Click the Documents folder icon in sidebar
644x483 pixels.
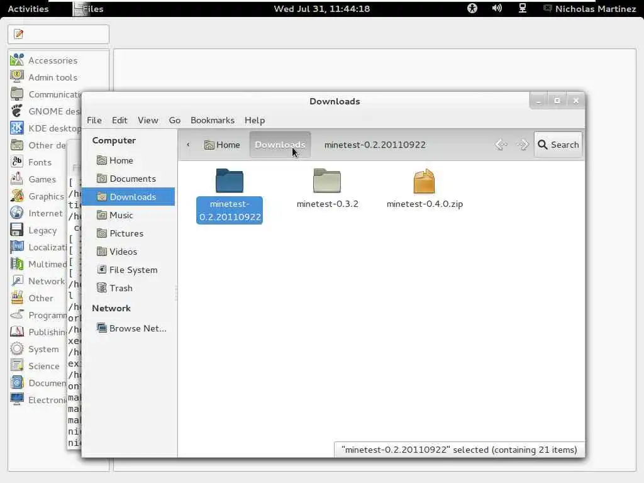(101, 178)
